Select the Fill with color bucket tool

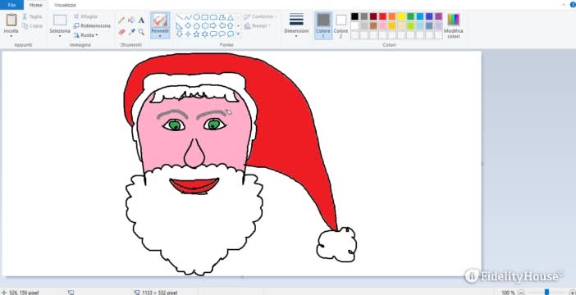[131, 20]
